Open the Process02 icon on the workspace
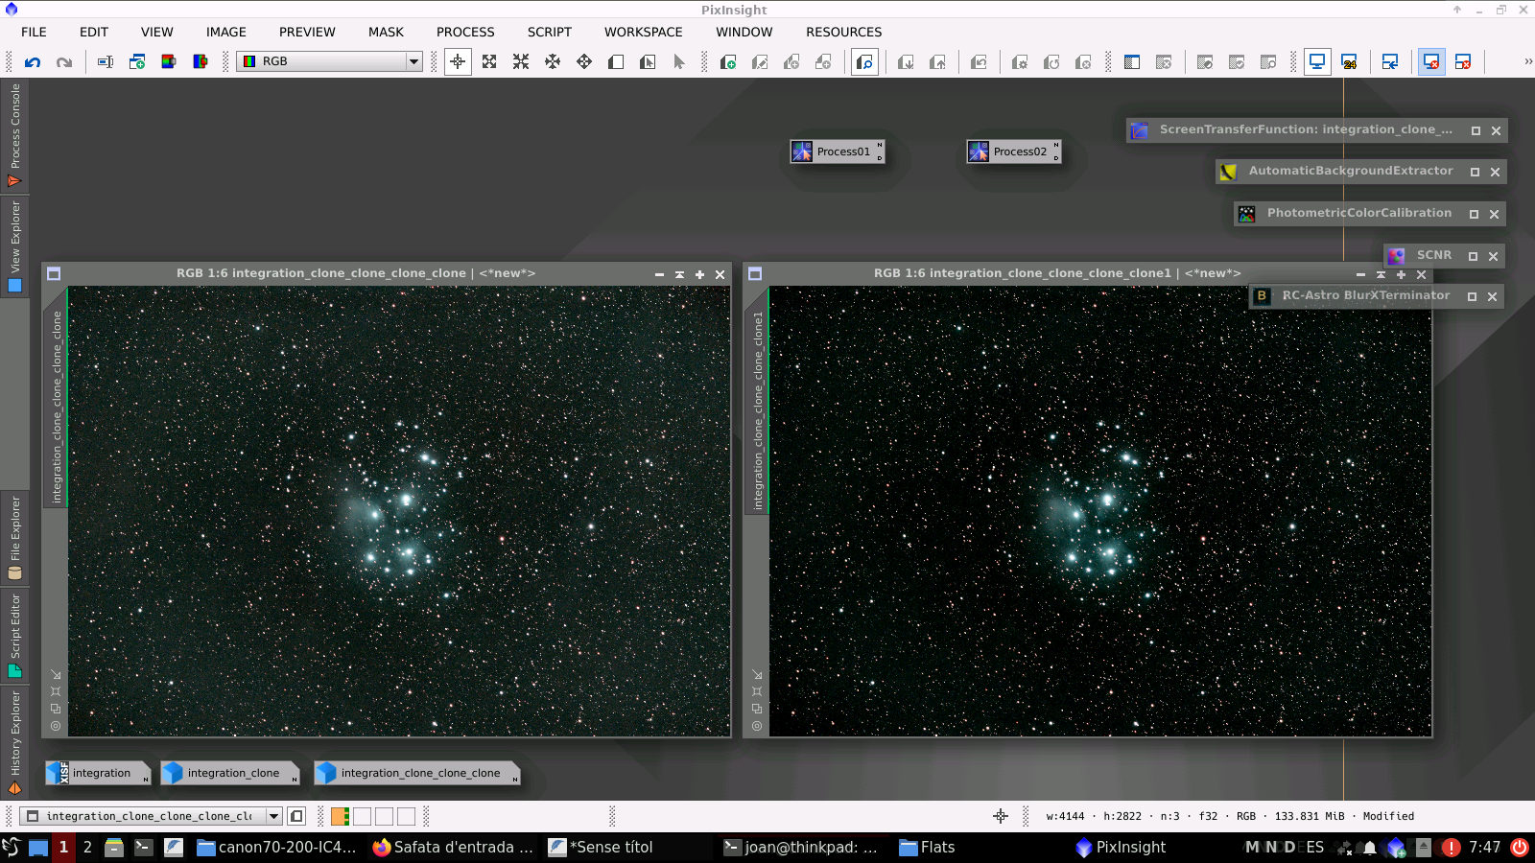Image resolution: width=1535 pixels, height=863 pixels. click(1013, 151)
